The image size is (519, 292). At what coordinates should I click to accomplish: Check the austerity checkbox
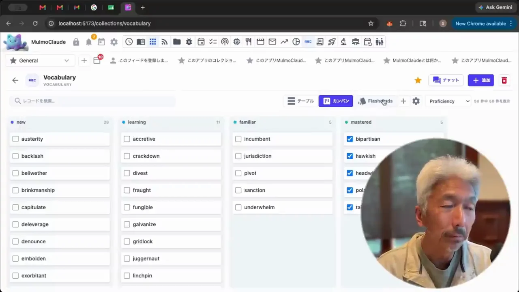[15, 139]
